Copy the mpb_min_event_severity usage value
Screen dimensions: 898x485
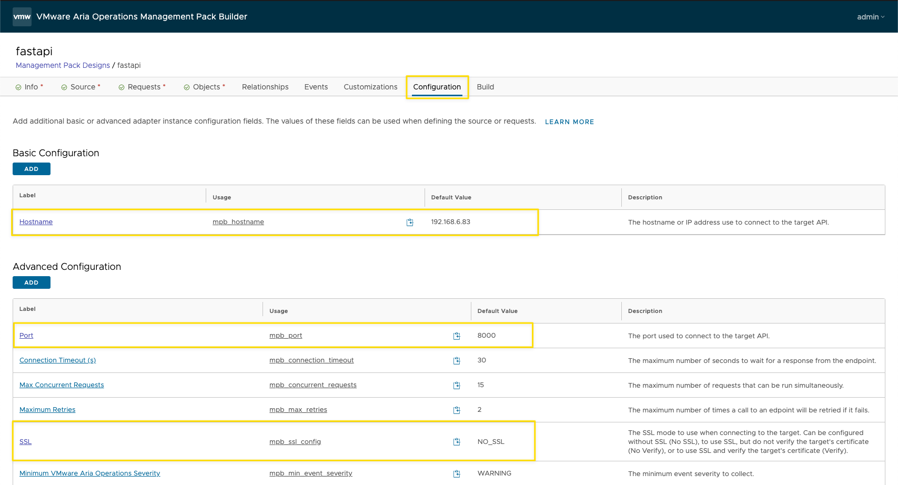[x=457, y=474]
